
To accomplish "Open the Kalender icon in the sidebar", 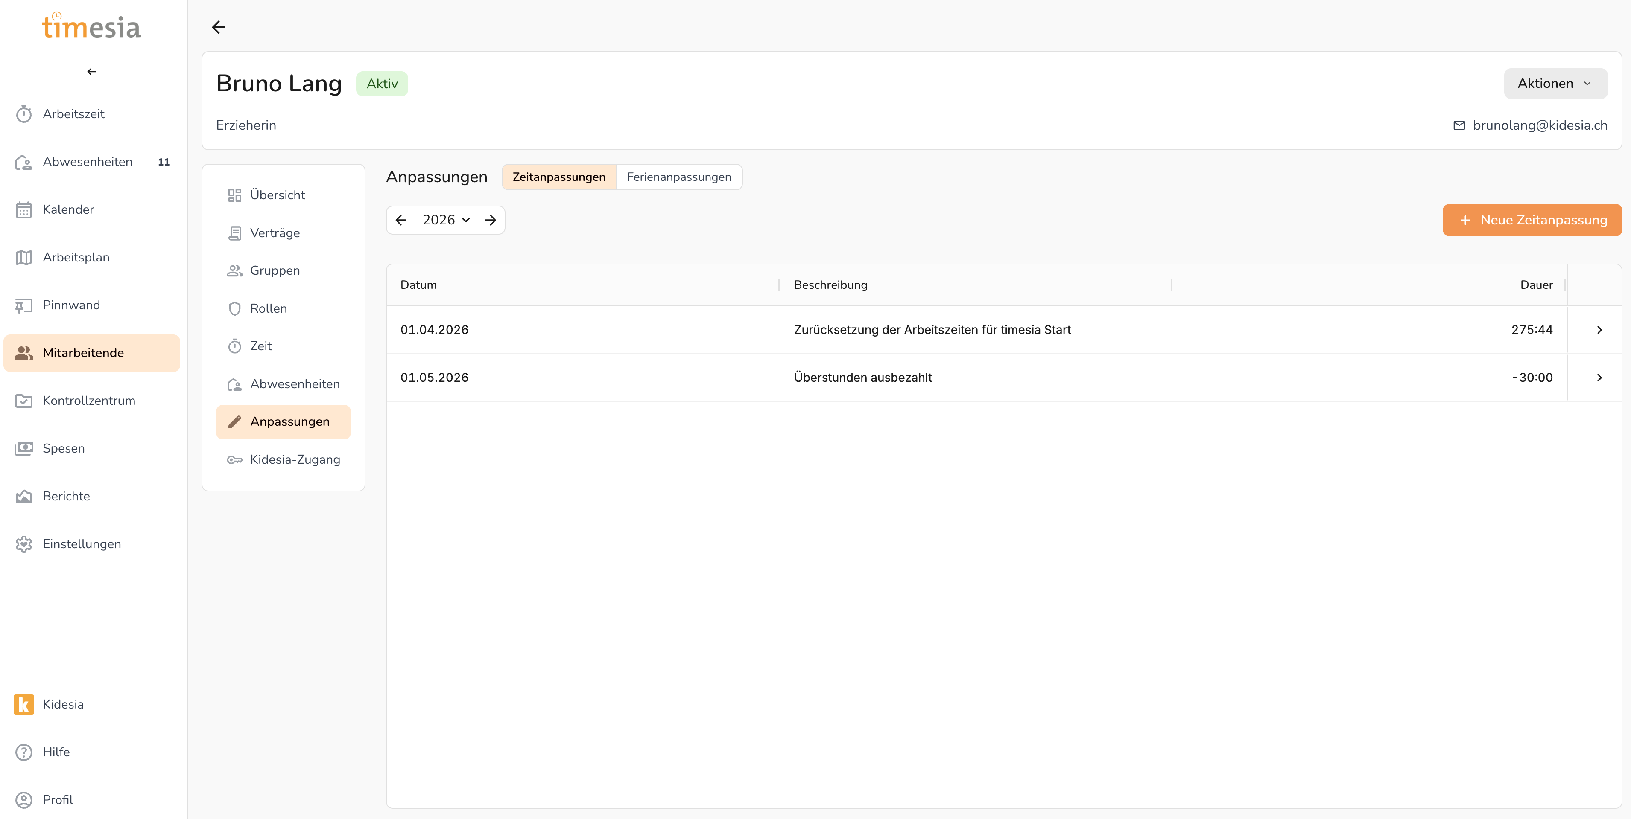I will 23,209.
